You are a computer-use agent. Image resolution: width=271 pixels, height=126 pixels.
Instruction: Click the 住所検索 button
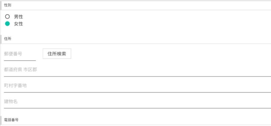point(57,54)
